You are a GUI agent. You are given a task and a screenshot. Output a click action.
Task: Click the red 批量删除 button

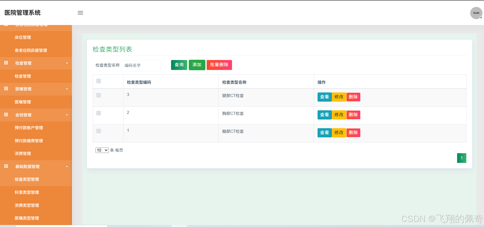(x=219, y=65)
